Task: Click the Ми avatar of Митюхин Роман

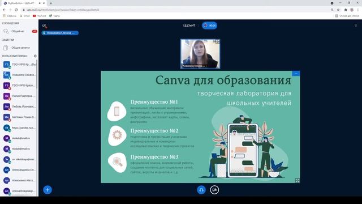Action: click(7, 117)
